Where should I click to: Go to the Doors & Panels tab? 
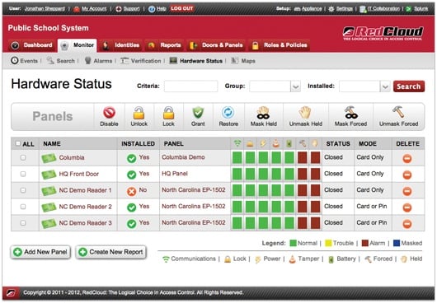(216, 45)
